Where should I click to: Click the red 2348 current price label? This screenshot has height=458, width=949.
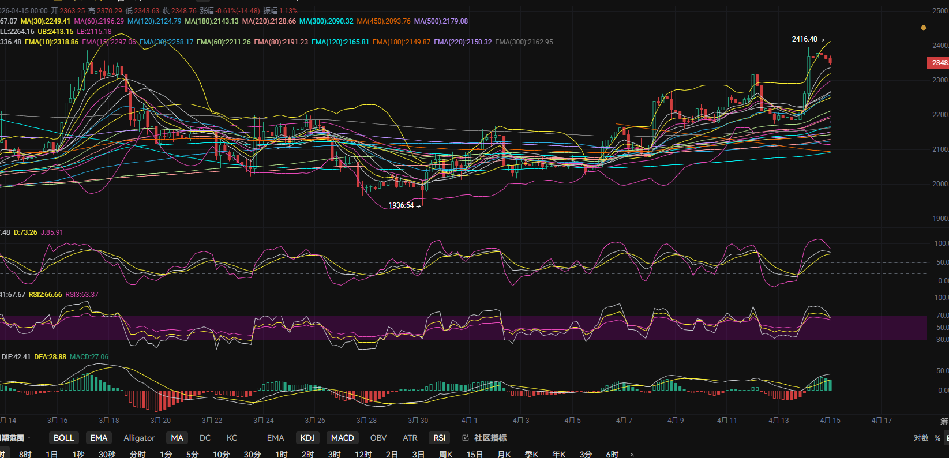[939, 62]
